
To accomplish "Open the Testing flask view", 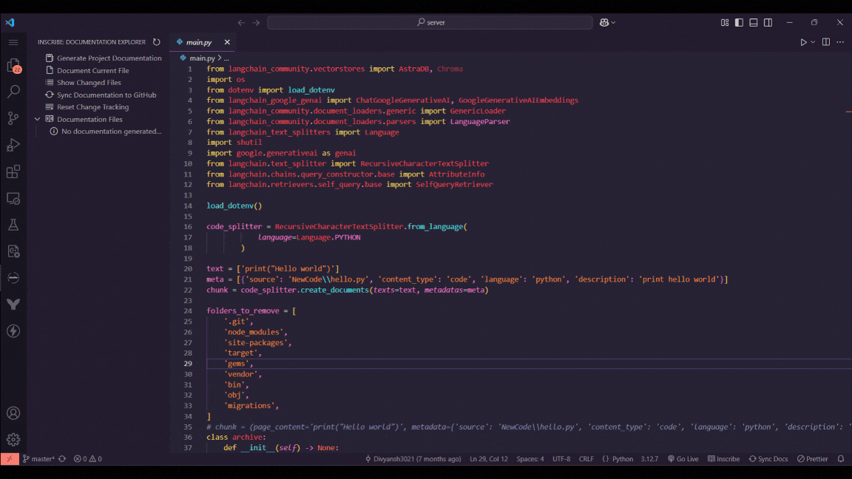I will click(x=13, y=225).
